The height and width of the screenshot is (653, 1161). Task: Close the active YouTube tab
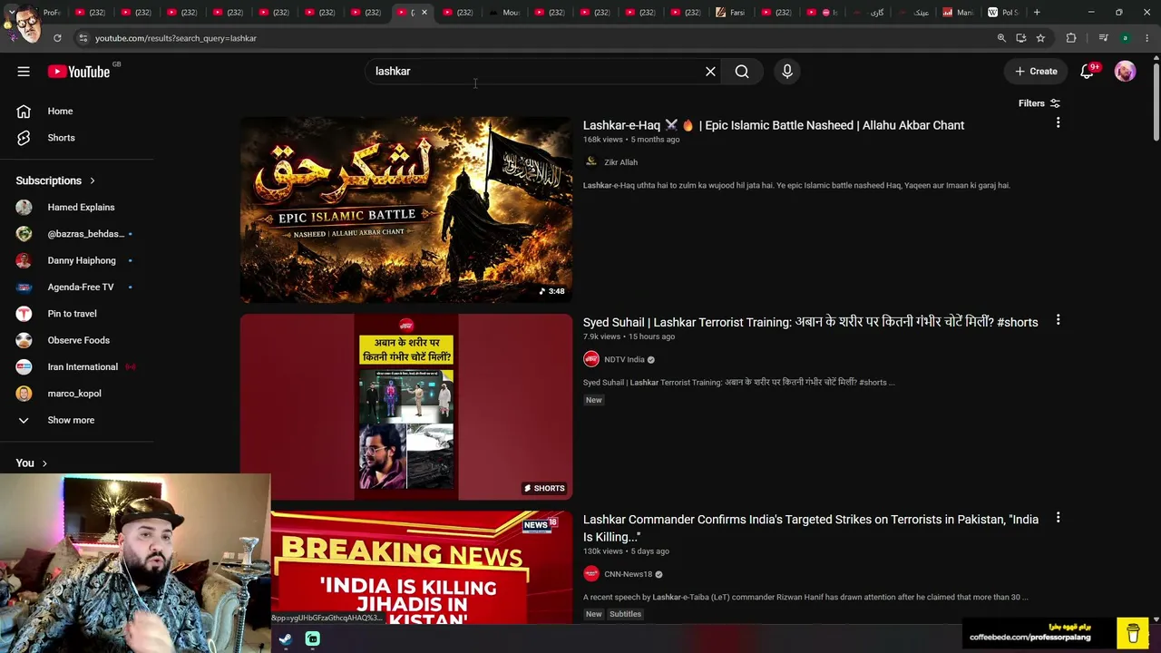point(424,13)
